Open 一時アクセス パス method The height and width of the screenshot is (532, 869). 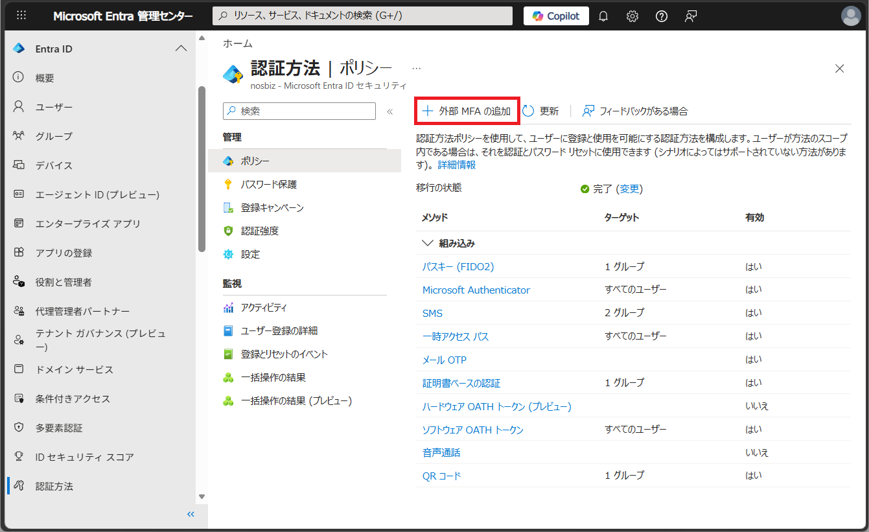click(456, 336)
